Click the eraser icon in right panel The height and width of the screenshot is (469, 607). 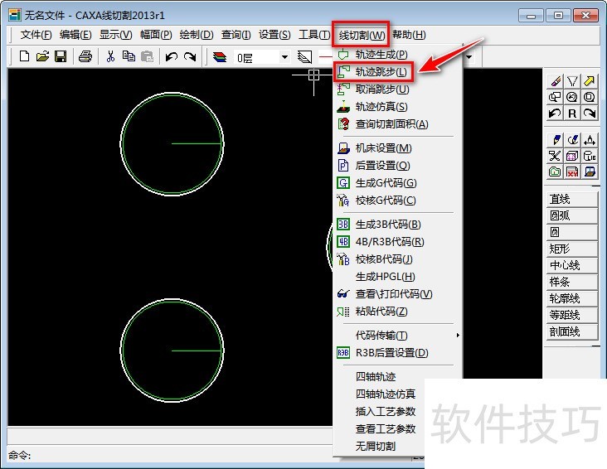pyautogui.click(x=555, y=81)
